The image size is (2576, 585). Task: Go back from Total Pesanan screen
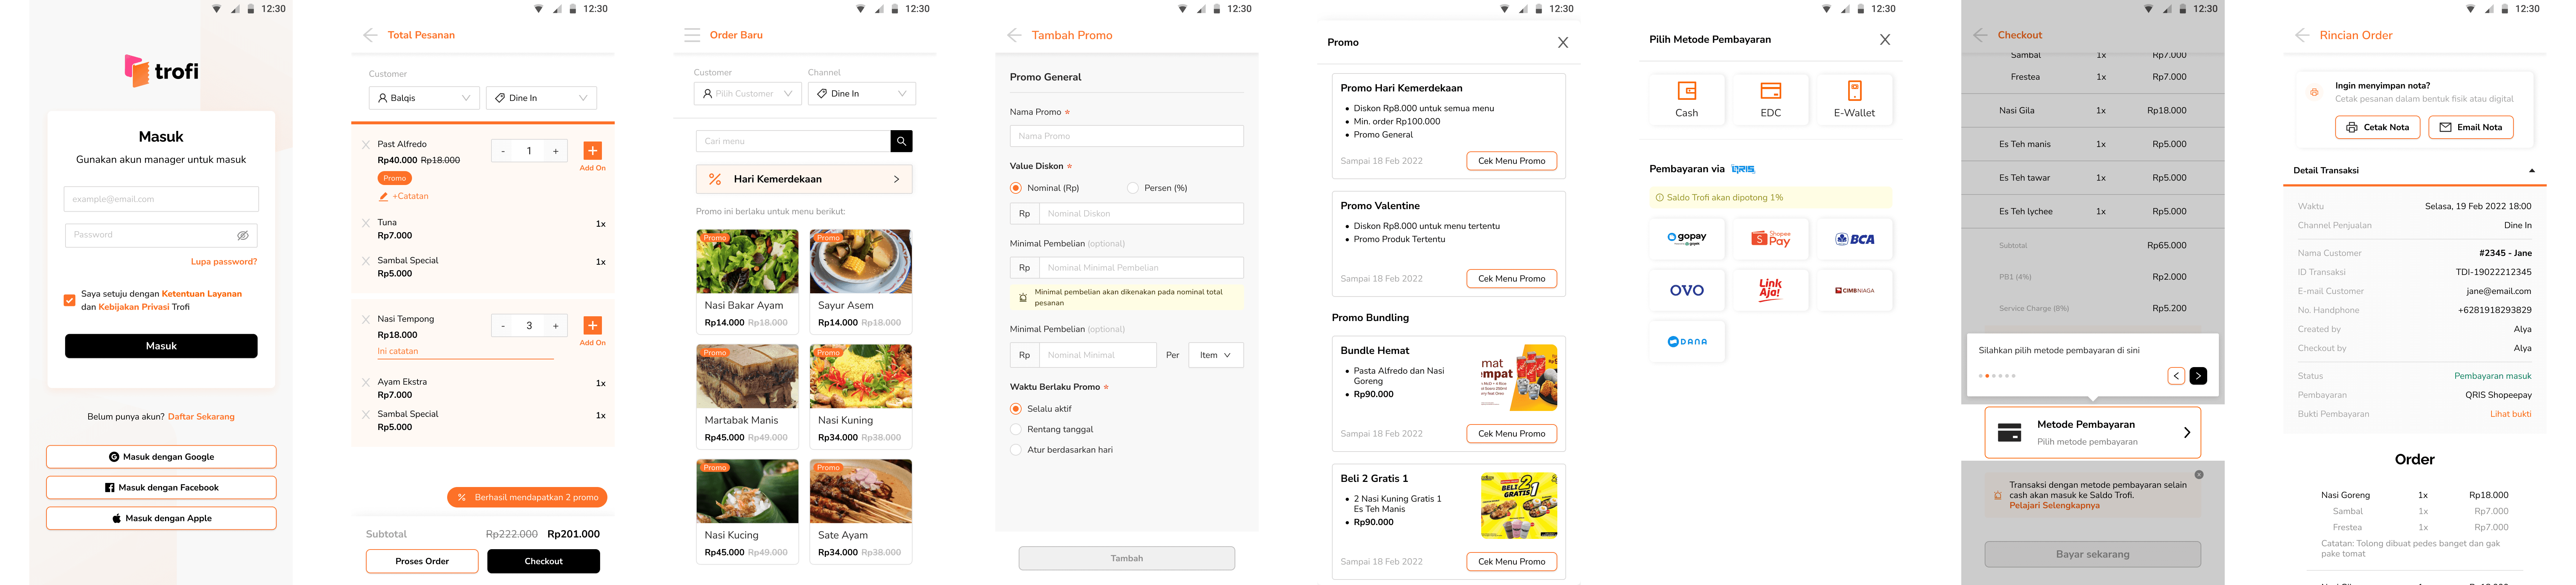point(370,35)
